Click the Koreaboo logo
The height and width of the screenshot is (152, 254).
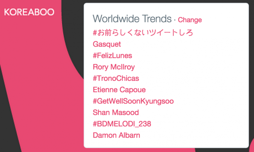[x=29, y=12]
